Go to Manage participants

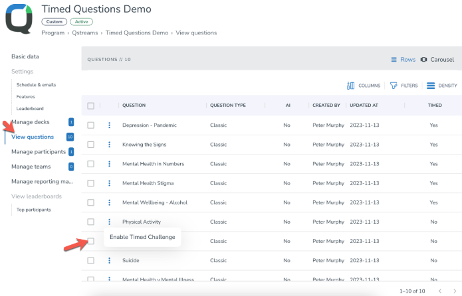[x=39, y=152]
